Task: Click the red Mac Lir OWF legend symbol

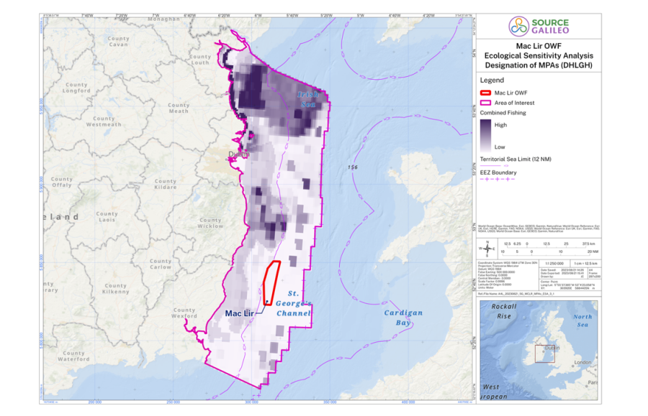Action: pyautogui.click(x=485, y=93)
